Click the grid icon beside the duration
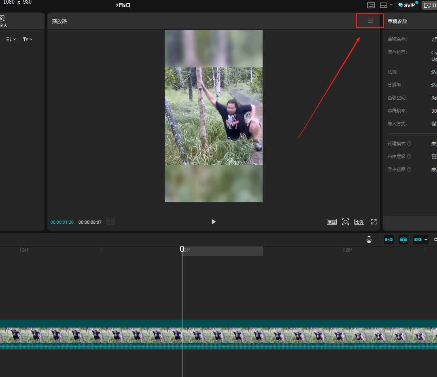Image resolution: width=437 pixels, height=377 pixels. [x=110, y=222]
